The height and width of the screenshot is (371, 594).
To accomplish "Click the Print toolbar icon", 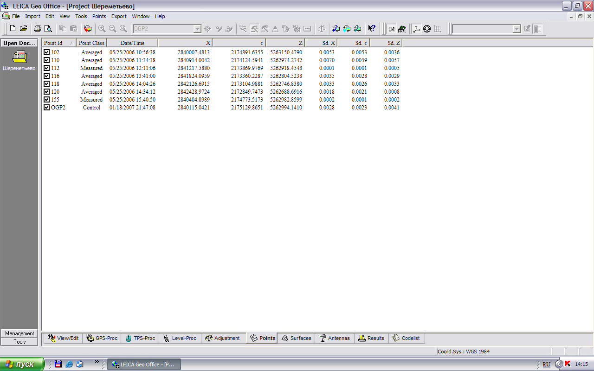I will pyautogui.click(x=38, y=29).
